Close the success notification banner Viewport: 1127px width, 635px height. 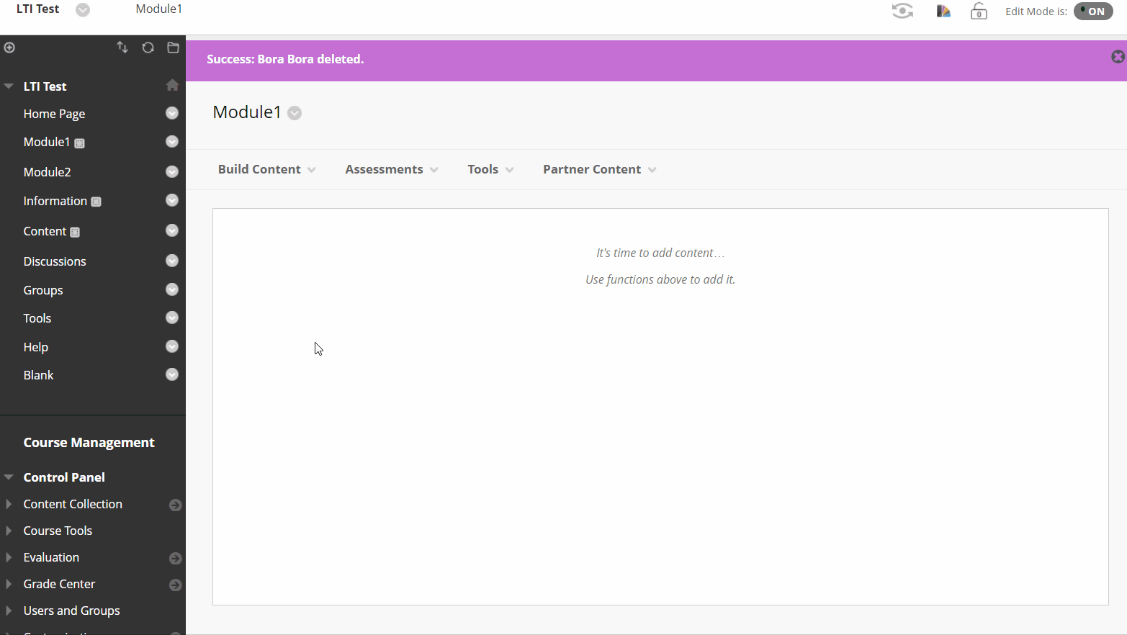(1118, 57)
